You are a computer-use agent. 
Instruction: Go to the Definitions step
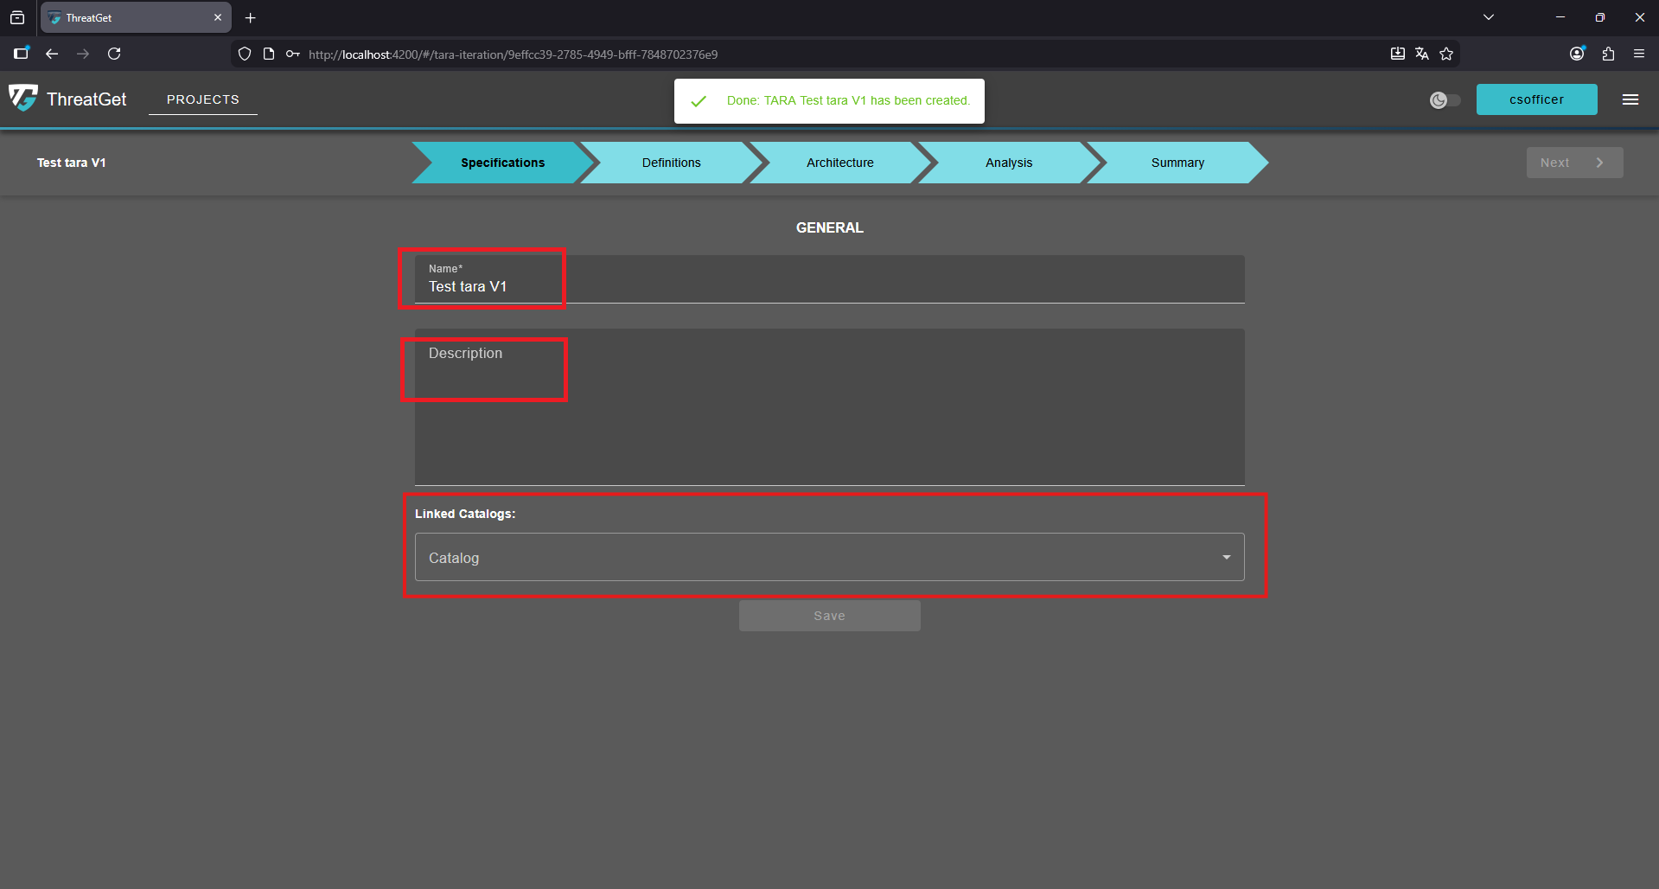coord(671,163)
